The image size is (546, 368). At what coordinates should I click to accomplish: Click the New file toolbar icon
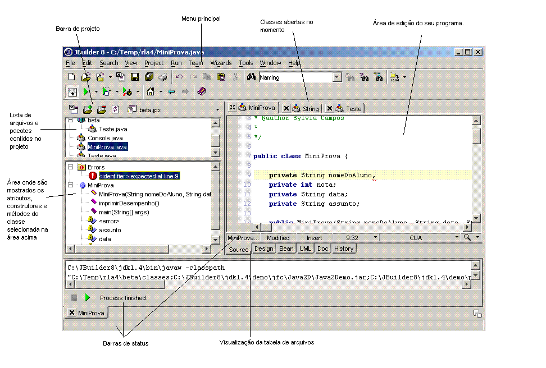(72, 77)
